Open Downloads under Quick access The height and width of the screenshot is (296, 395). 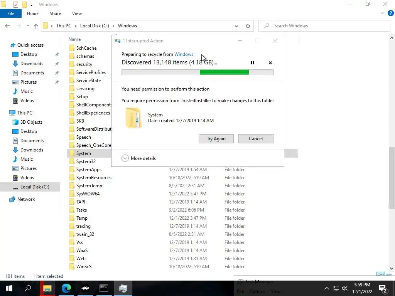pos(32,64)
